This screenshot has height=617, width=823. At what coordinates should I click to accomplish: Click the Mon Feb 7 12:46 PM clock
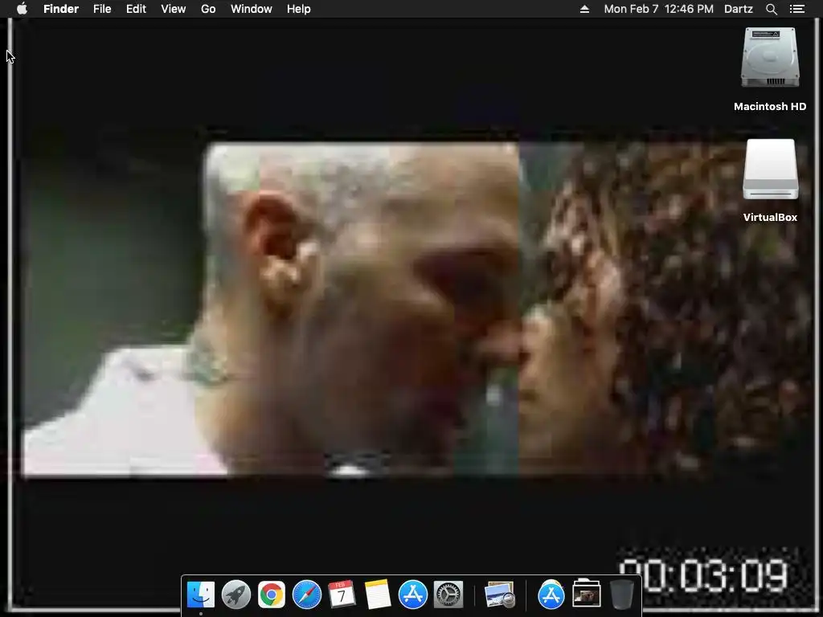tap(659, 9)
